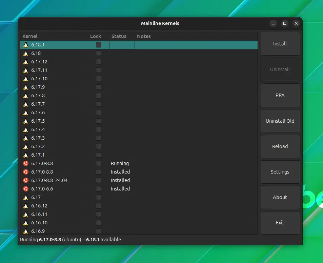Enable the lock checkbox for the Running kernel
The height and width of the screenshot is (263, 323).
click(98, 163)
